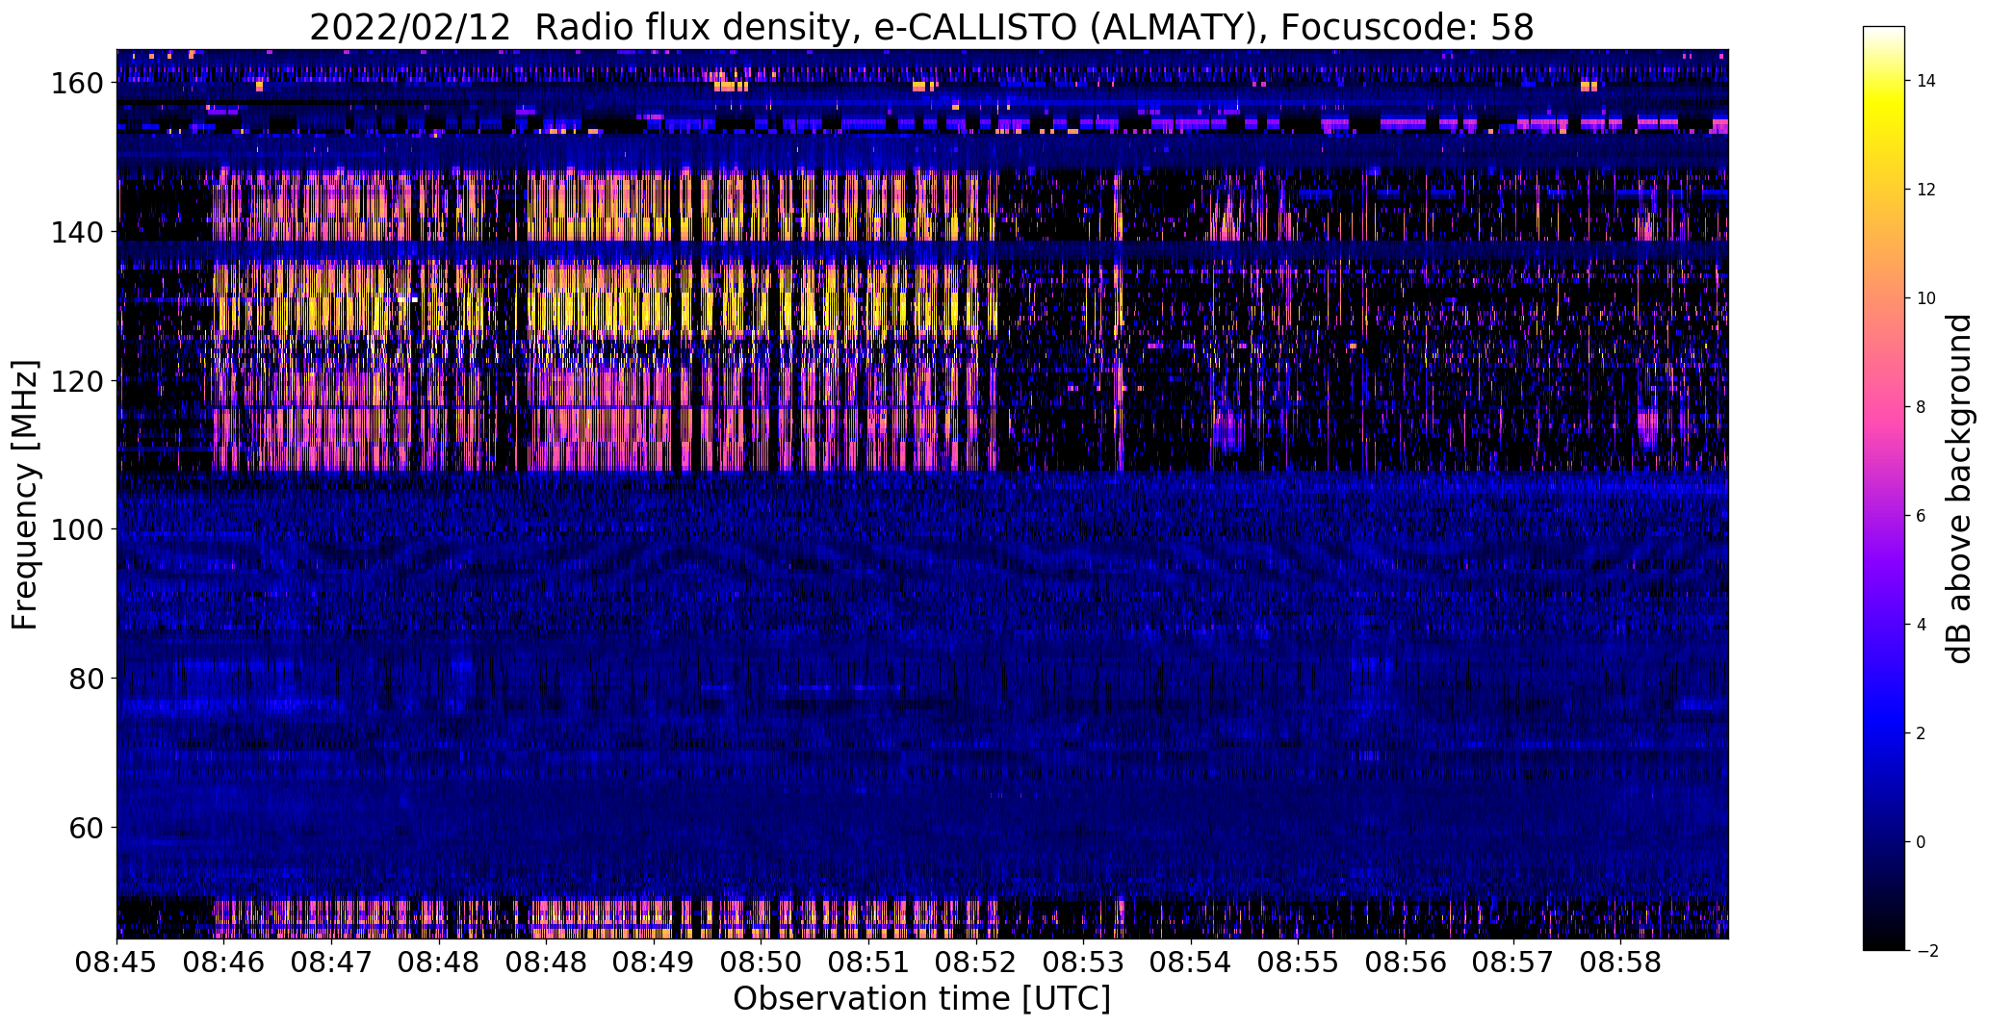Click the 08:46 time tick label
This screenshot has height=1027, width=1989.
click(224, 963)
